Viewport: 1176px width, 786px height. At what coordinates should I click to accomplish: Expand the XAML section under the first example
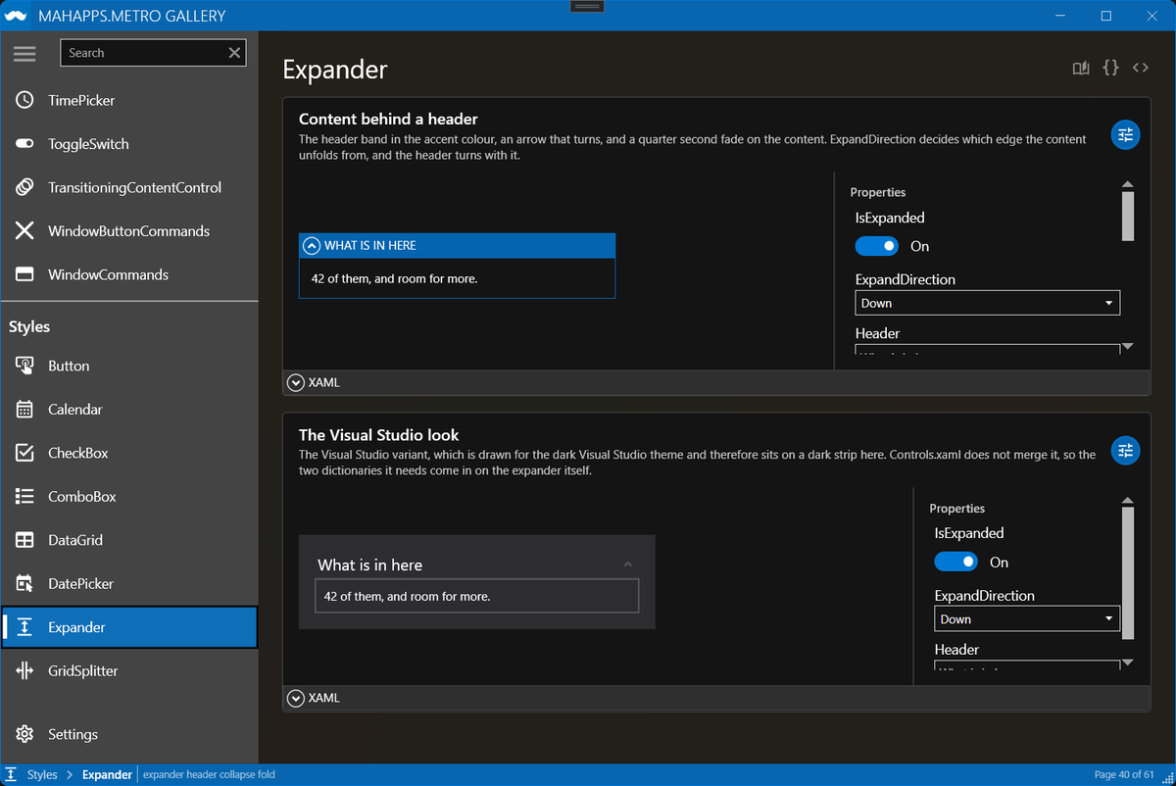pyautogui.click(x=715, y=382)
